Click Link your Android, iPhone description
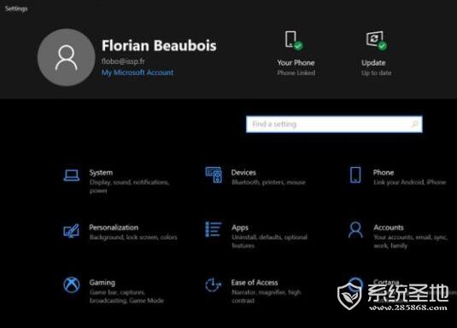This screenshot has width=457, height=328. [409, 182]
